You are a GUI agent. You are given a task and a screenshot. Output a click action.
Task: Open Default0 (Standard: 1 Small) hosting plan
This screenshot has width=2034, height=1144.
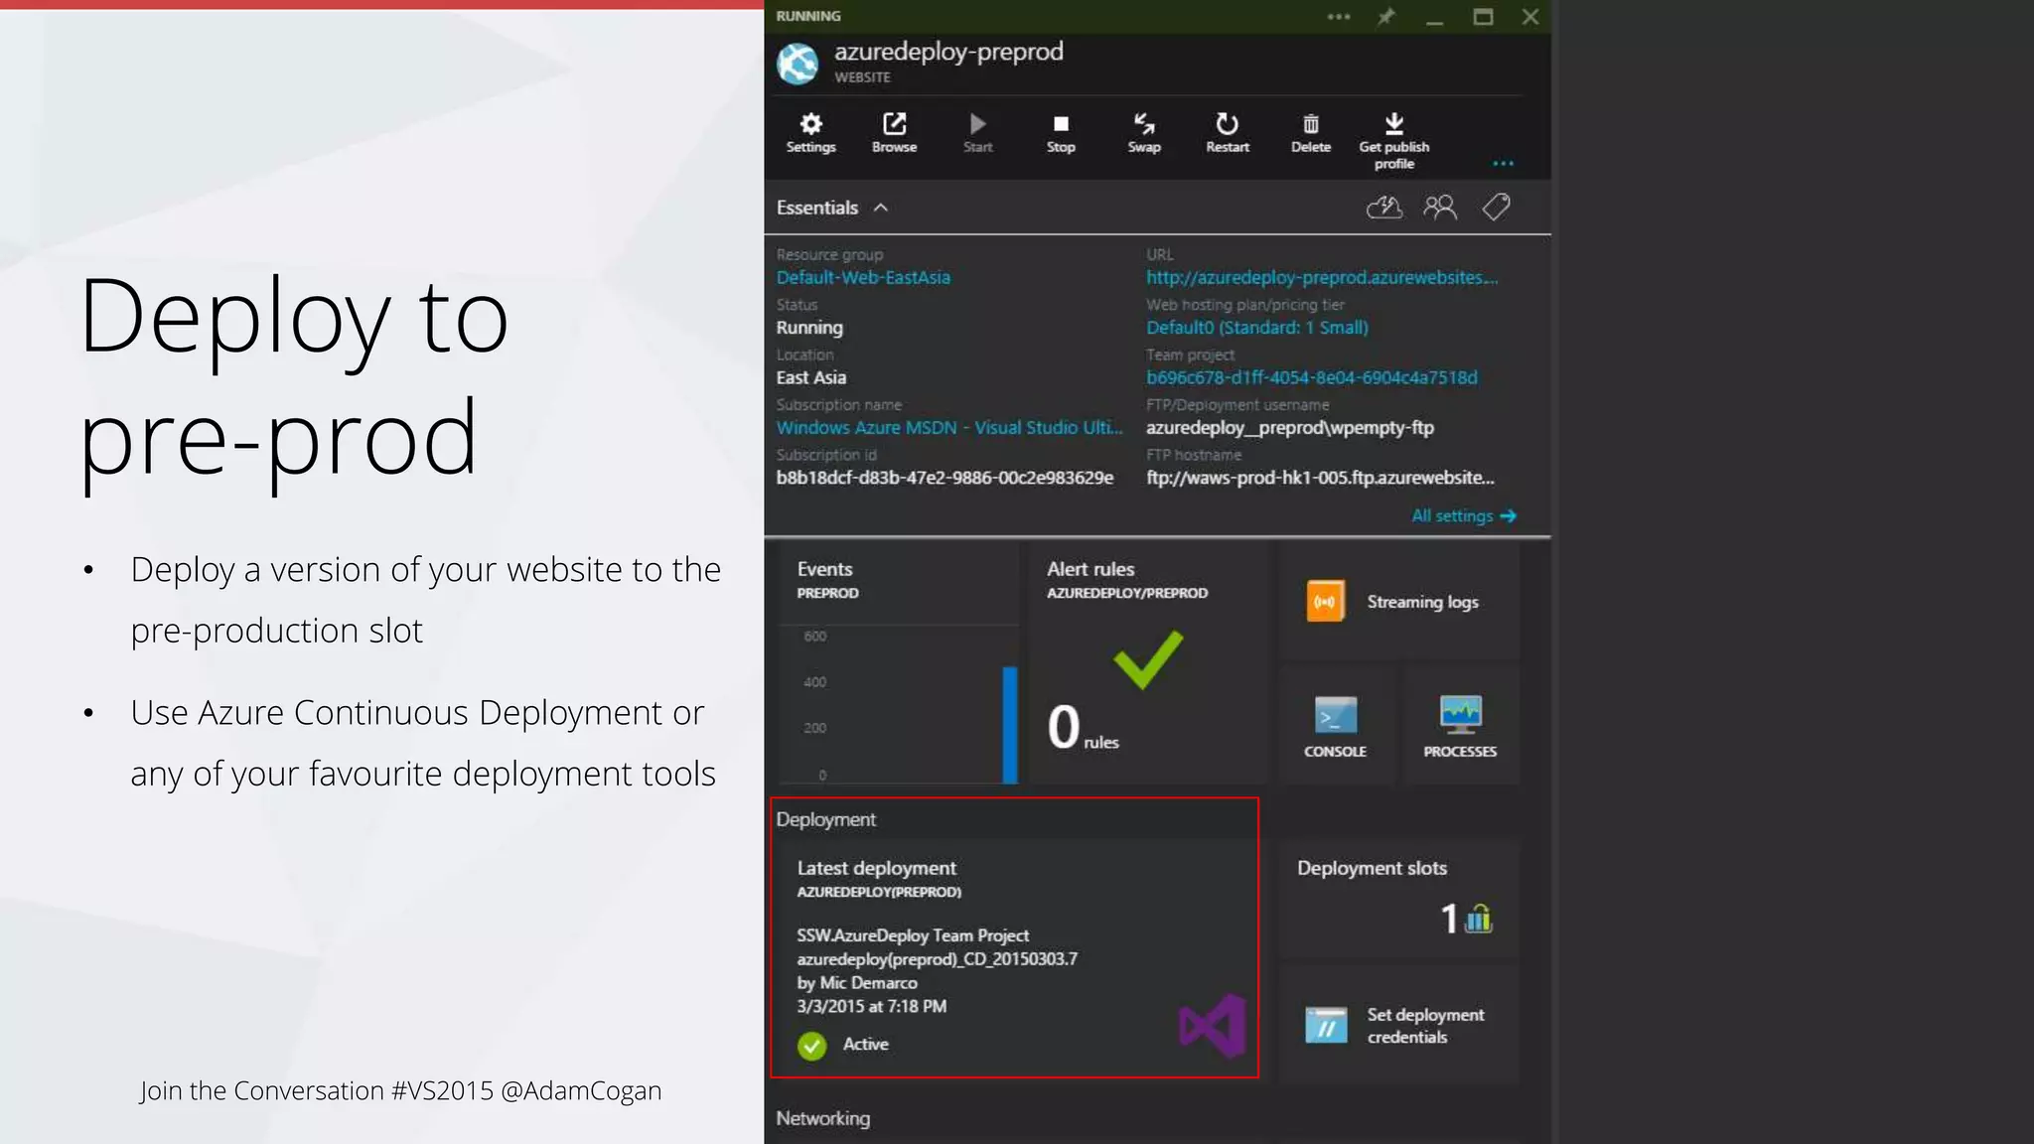pos(1257,328)
